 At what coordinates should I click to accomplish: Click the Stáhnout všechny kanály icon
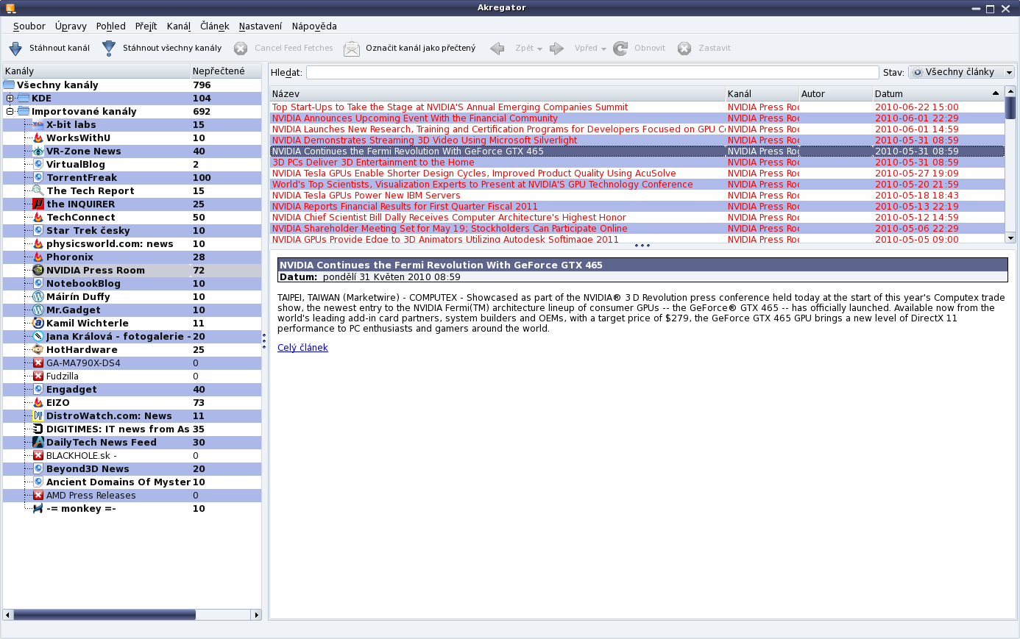pos(109,49)
